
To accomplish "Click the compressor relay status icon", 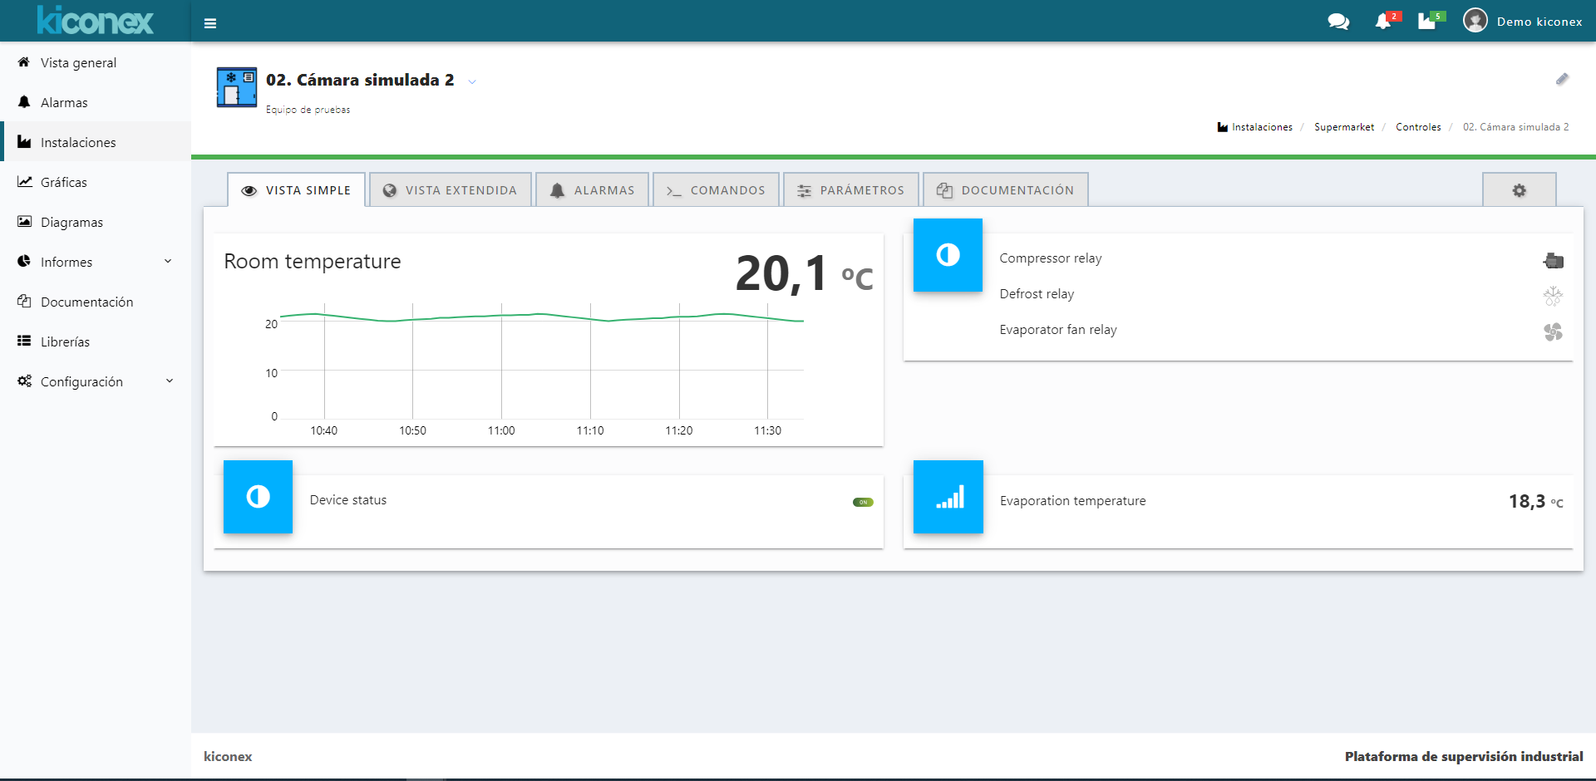I will (1553, 261).
